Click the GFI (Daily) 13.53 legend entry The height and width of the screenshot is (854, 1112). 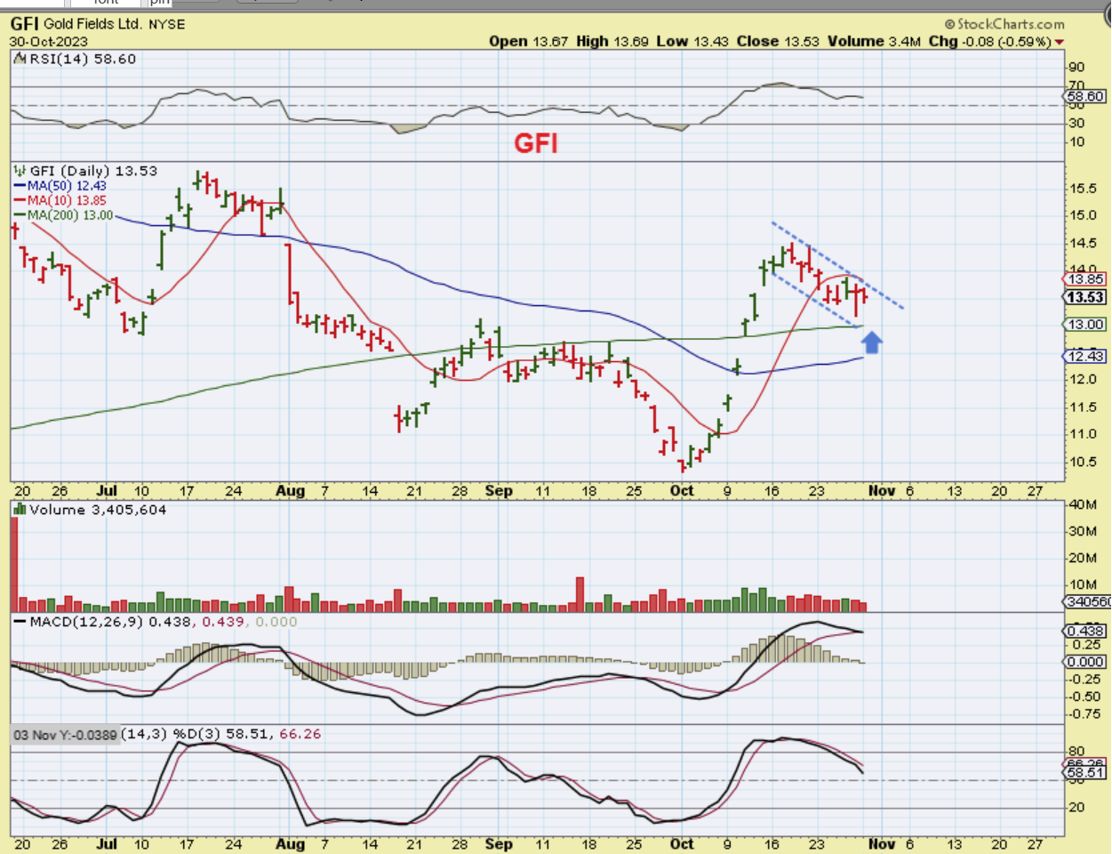coord(93,171)
